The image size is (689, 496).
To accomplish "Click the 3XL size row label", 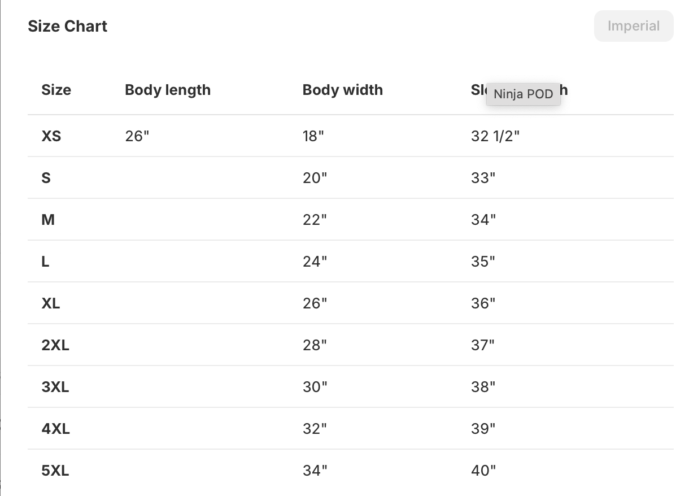I will point(55,387).
